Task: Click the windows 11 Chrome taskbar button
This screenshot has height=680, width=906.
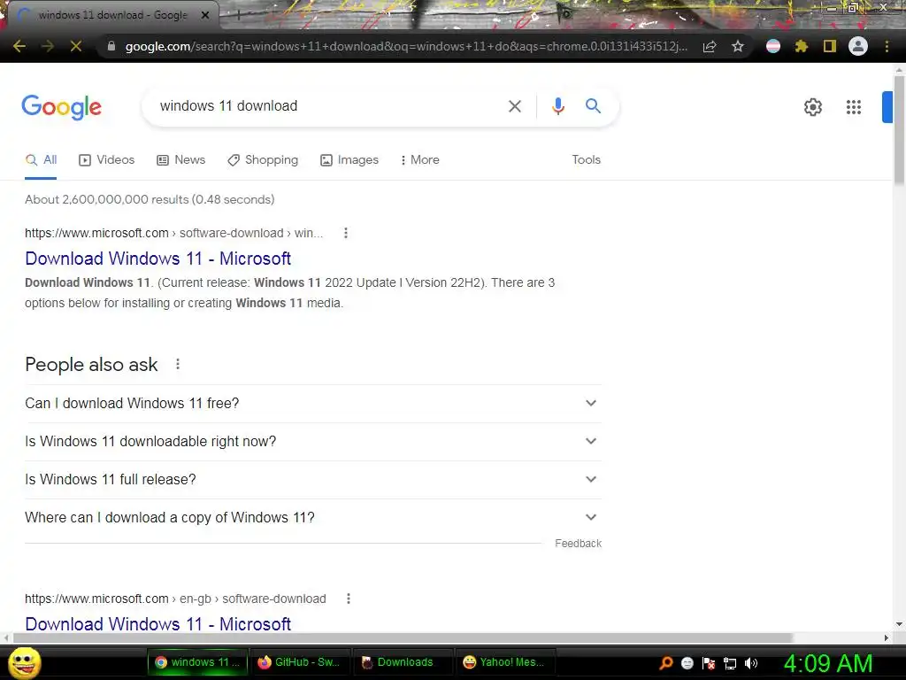Action: click(x=197, y=662)
